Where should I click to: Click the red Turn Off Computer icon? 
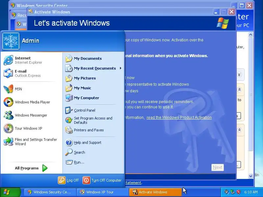tap(86, 180)
